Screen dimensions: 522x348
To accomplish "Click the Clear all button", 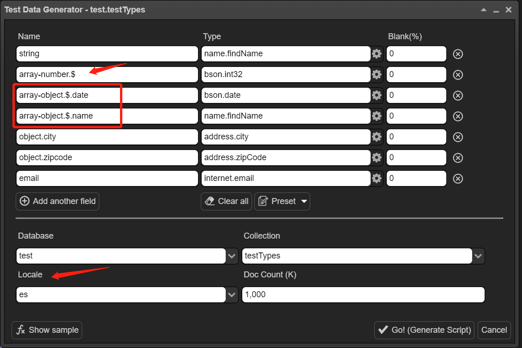I will click(226, 201).
